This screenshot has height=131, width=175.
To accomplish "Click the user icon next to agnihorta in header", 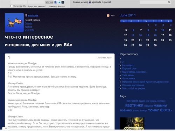I will (x=90, y=2).
